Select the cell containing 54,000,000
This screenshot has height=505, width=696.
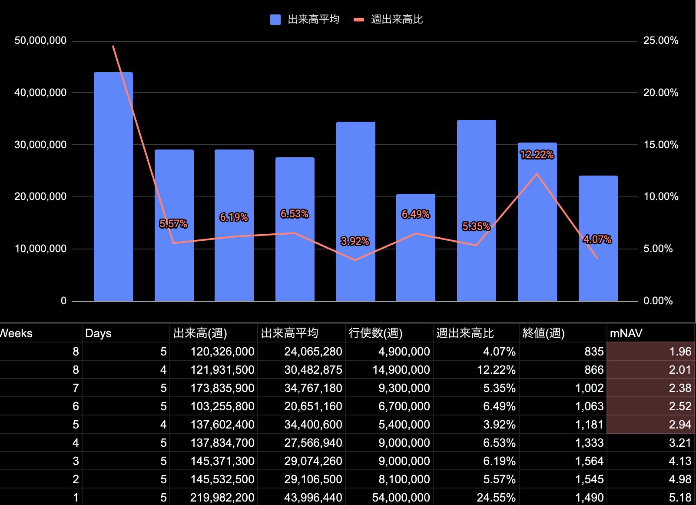click(x=389, y=497)
